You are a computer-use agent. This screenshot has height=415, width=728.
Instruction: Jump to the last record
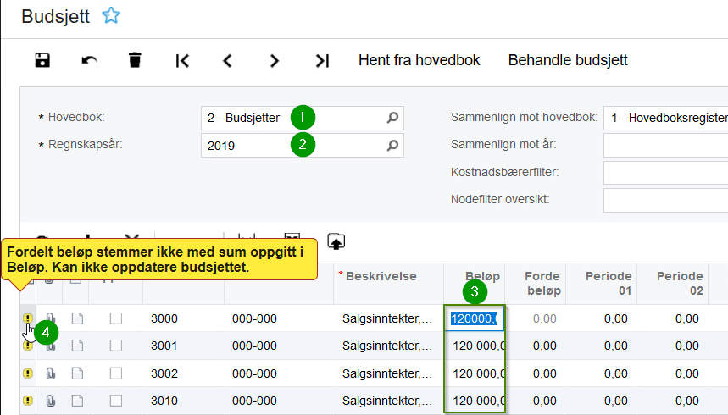tap(321, 60)
